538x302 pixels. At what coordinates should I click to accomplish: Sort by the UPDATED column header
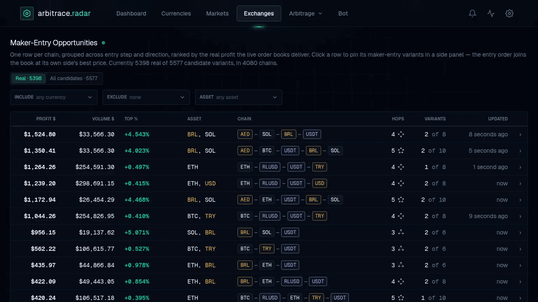pyautogui.click(x=498, y=119)
